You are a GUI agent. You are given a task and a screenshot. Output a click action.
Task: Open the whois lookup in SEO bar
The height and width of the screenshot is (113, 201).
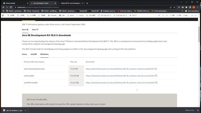coord(71,15)
